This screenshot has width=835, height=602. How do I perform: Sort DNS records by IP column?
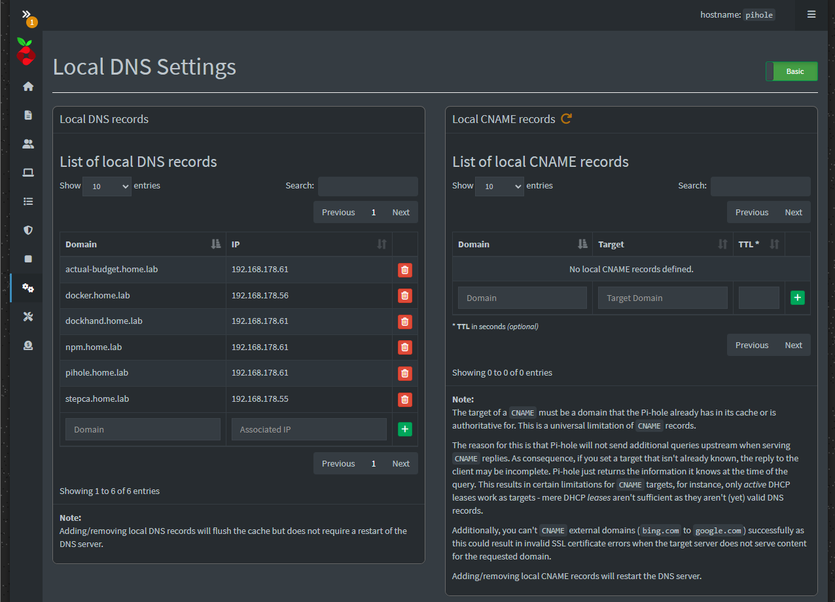click(309, 244)
